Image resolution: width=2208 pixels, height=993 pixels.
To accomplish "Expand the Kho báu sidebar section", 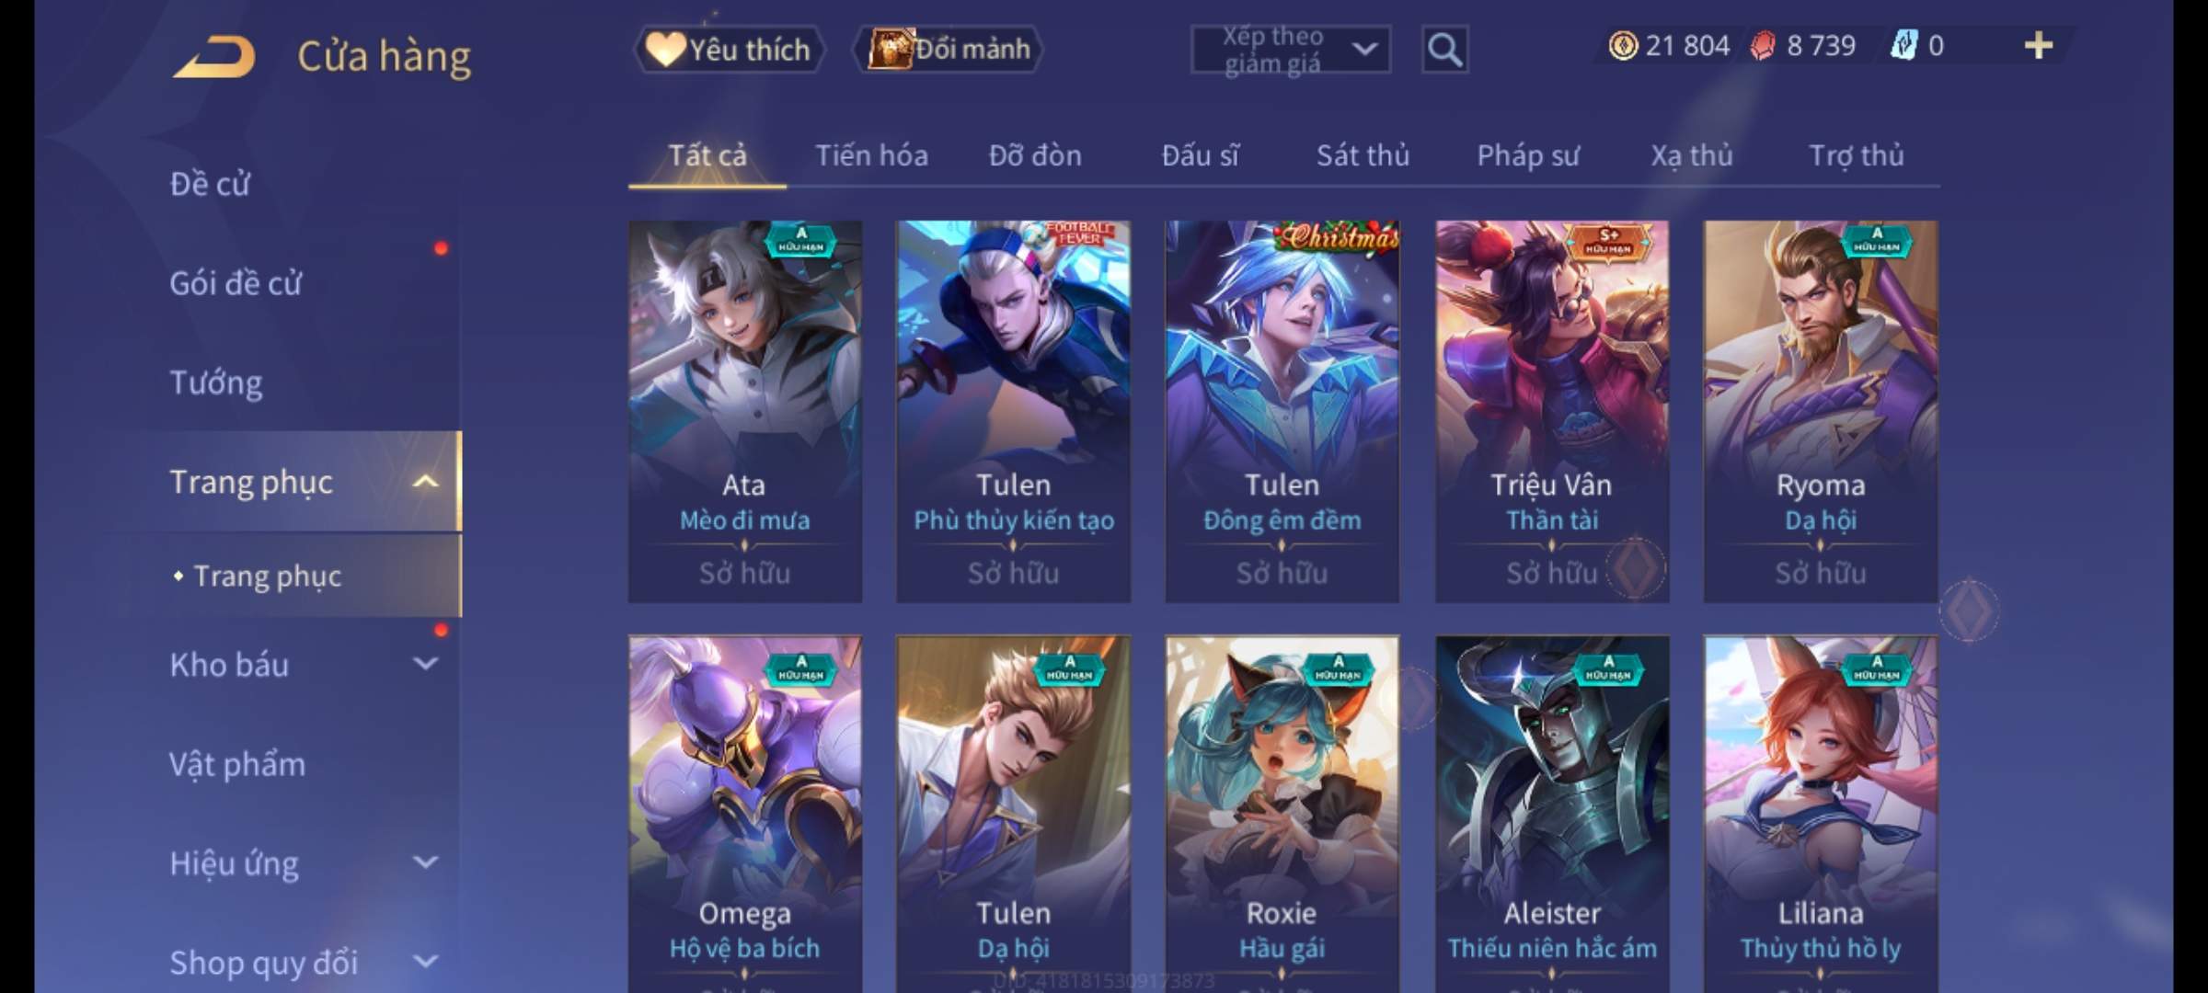I will (x=425, y=664).
